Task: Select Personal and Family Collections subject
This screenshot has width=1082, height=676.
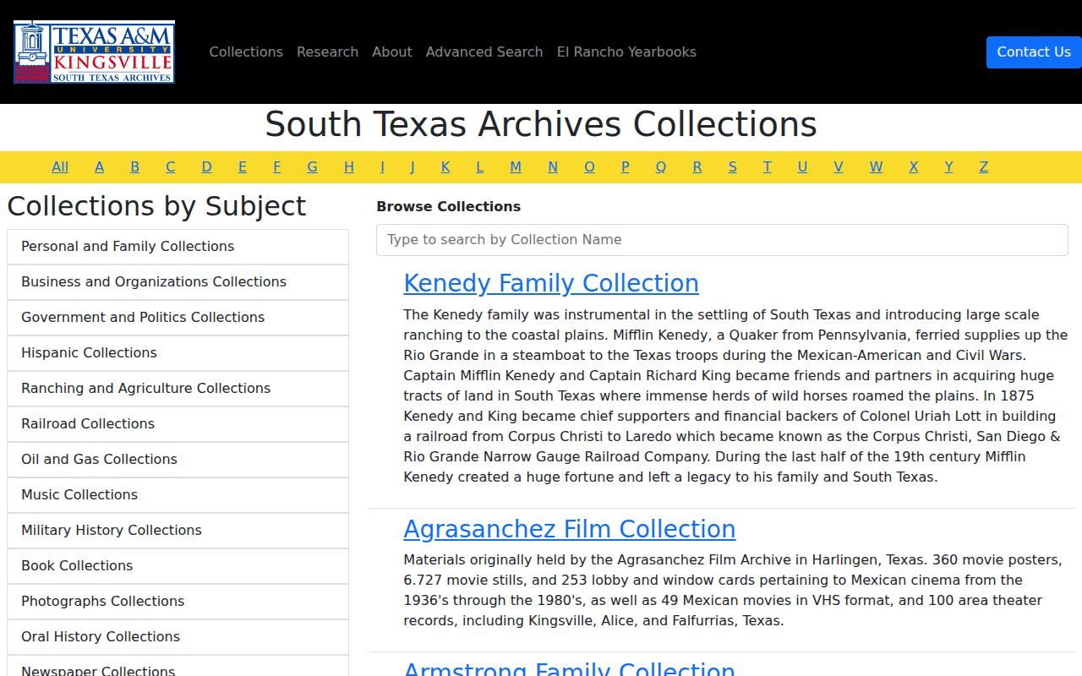Action: [178, 247]
